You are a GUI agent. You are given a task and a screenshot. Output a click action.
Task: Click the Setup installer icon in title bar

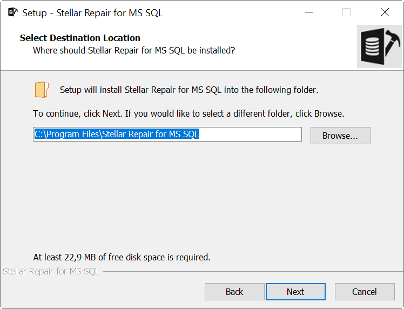tap(12, 12)
